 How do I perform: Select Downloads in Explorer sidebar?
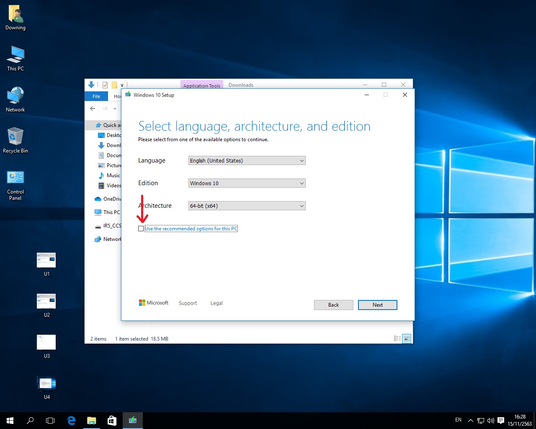[x=110, y=145]
